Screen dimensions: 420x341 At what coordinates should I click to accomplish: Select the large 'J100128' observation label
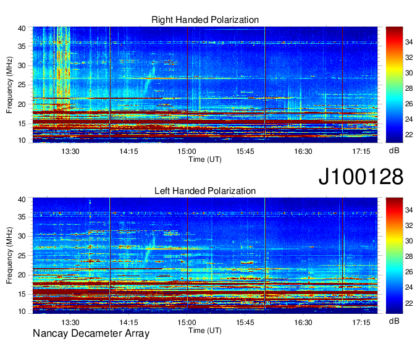pyautogui.click(x=361, y=176)
